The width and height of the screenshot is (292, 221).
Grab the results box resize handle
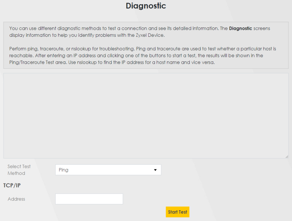pos(286,156)
